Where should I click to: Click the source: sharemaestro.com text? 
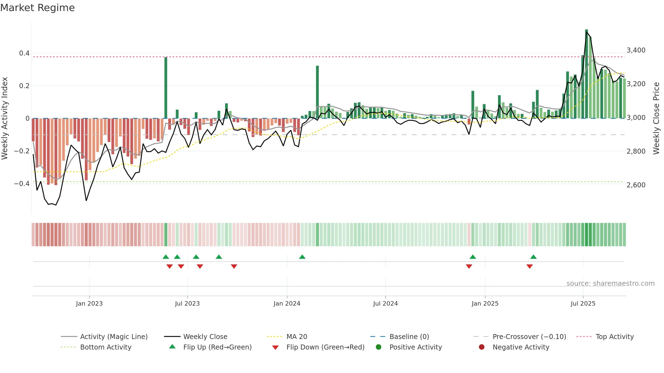coord(611,283)
